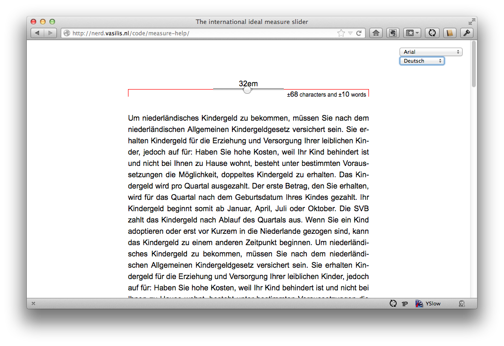Click the first paragraph line starting Um niederländisches

click(248, 118)
